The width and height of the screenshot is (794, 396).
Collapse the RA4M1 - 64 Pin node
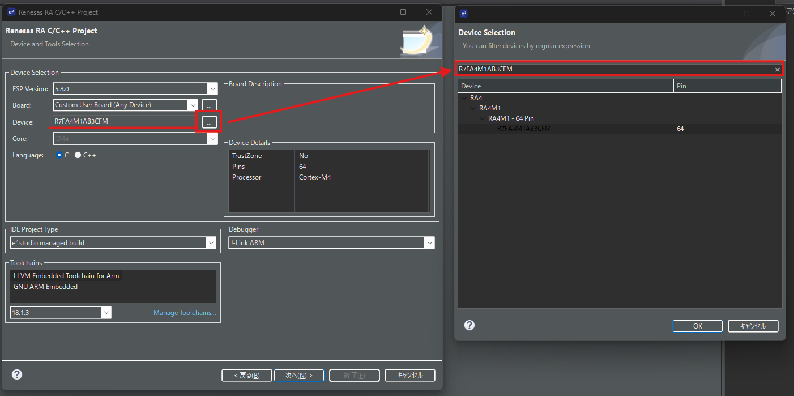[483, 118]
